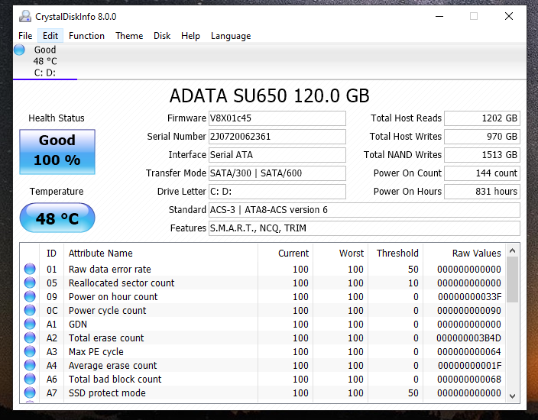Click status orb for Total erase count

coord(30,338)
